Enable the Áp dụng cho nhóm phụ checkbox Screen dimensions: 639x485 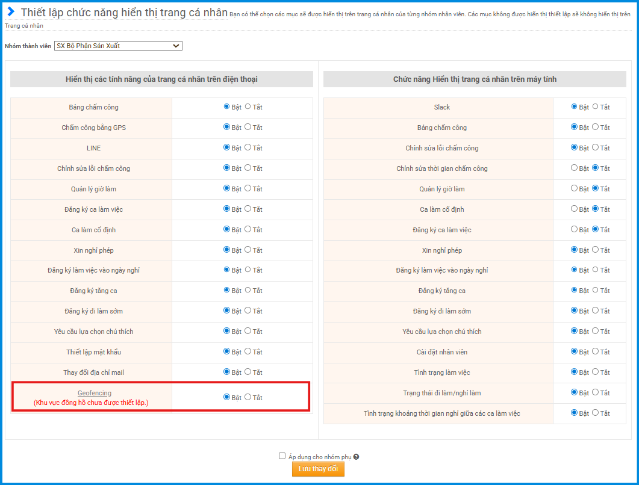pyautogui.click(x=282, y=456)
